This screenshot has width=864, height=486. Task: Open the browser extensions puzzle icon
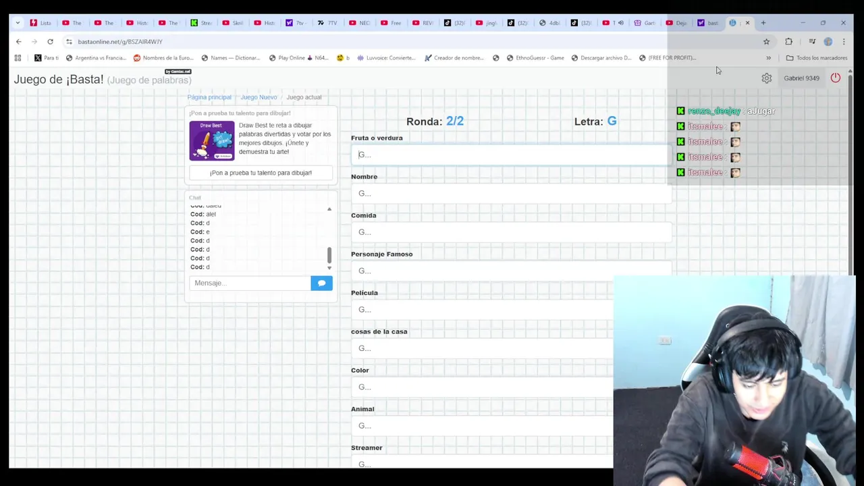(x=788, y=41)
